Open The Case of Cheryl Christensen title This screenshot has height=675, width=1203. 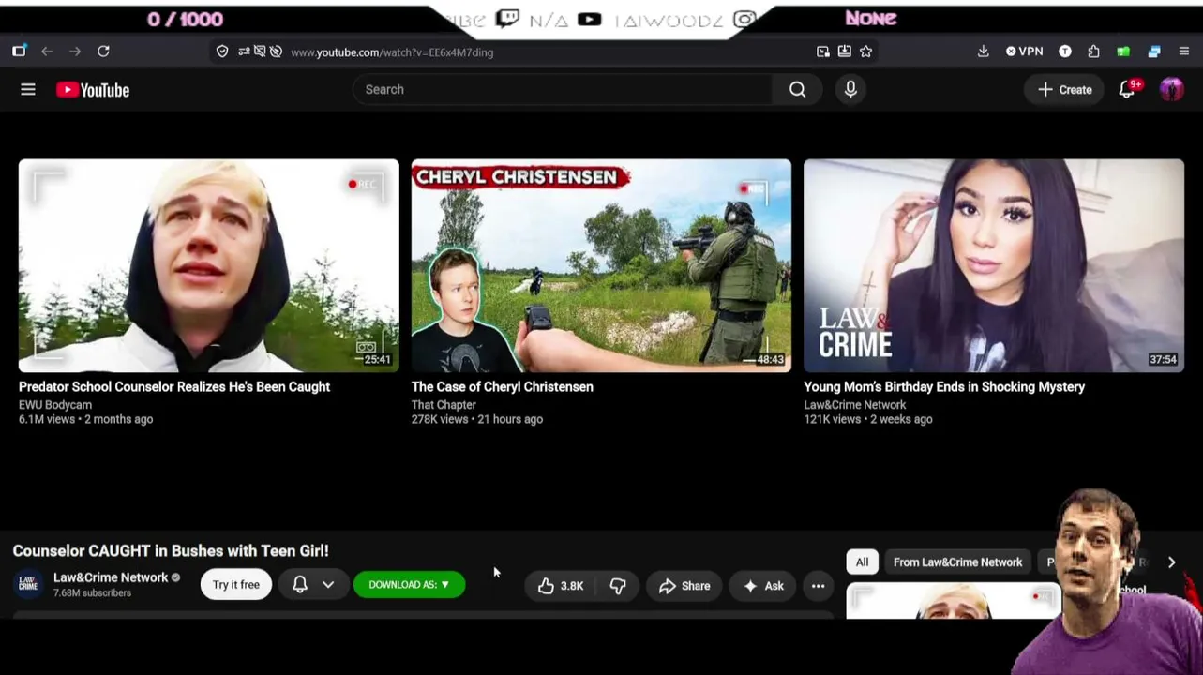[503, 386]
